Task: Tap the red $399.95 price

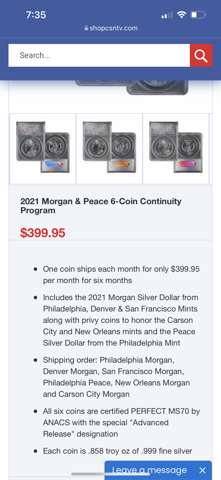Action: [43, 233]
